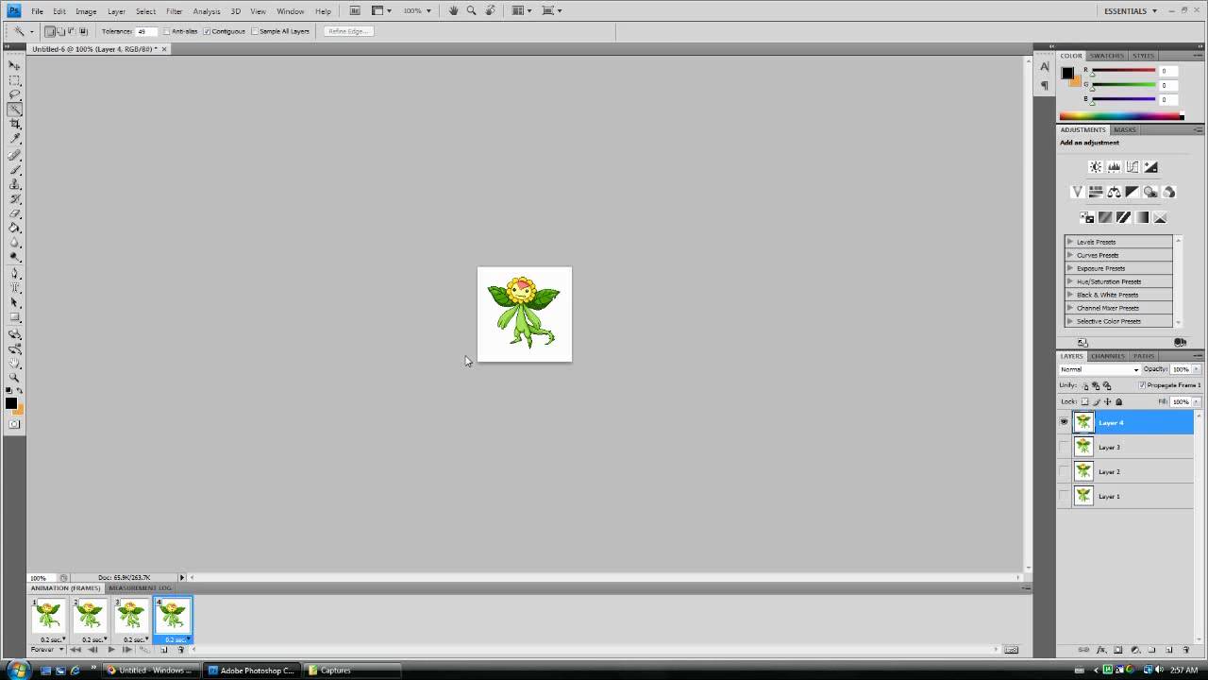Image resolution: width=1208 pixels, height=680 pixels.
Task: Toggle Contiguous checkbox
Action: pos(207,31)
